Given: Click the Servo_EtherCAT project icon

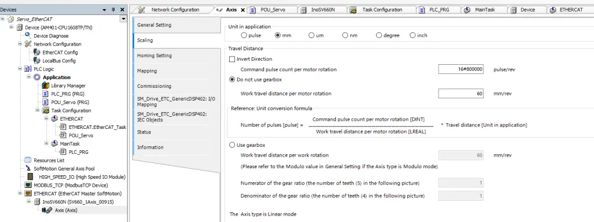Looking at the screenshot, I should tap(11, 19).
